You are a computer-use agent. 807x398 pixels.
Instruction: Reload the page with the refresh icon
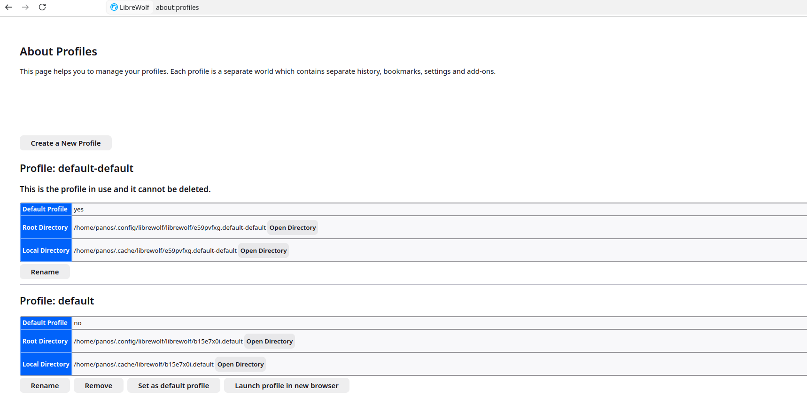[42, 7]
